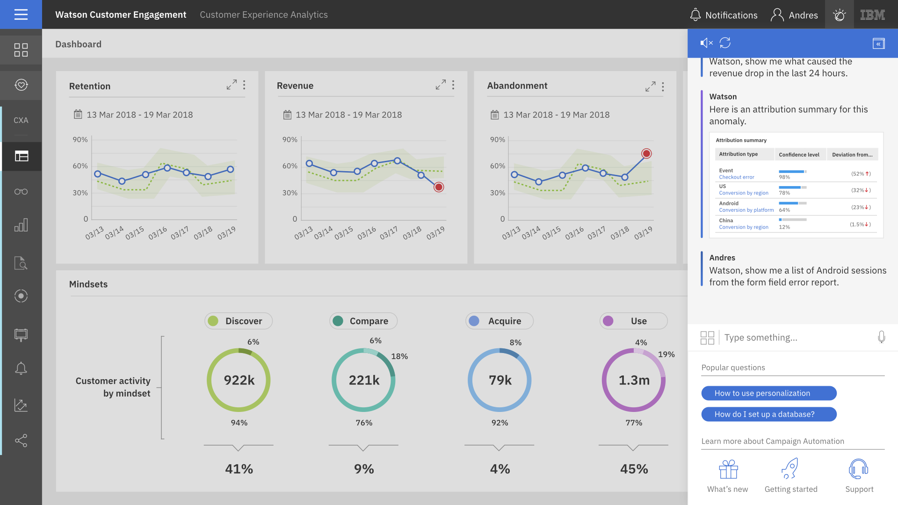Expand the Retention chart
The width and height of the screenshot is (898, 505).
point(232,85)
